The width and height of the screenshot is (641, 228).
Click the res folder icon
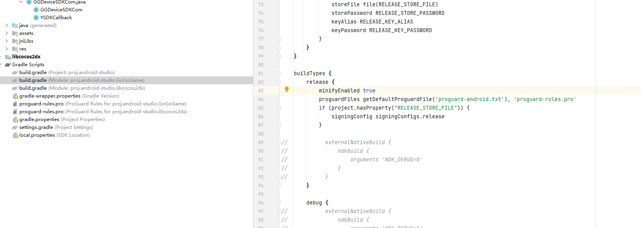[15, 49]
